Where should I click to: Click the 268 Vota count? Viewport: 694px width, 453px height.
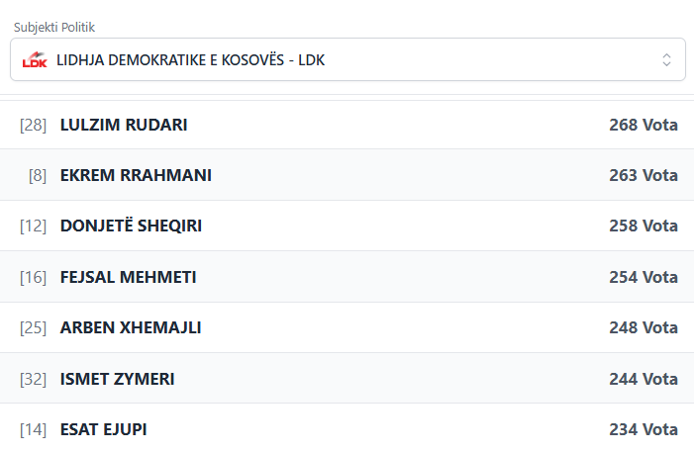point(644,125)
